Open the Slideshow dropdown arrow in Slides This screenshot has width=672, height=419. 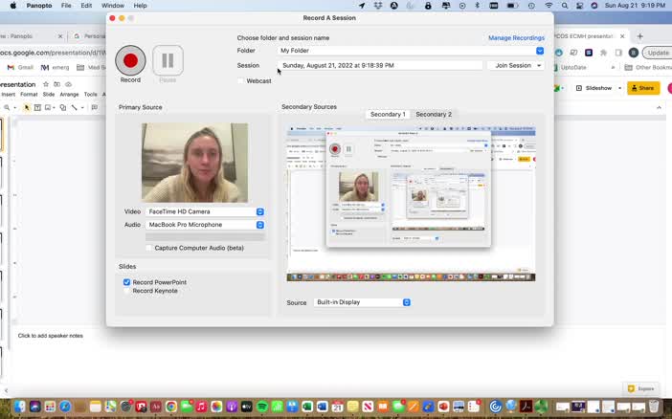coord(619,88)
